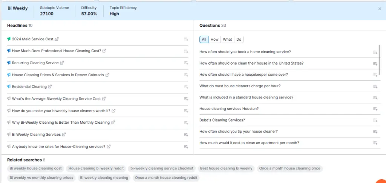Click external link icon after 2024 Maid Service Cost

pyautogui.click(x=57, y=39)
